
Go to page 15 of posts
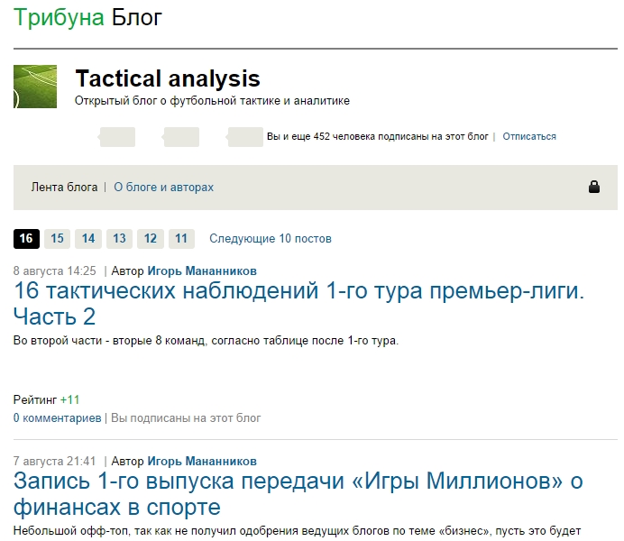point(57,239)
